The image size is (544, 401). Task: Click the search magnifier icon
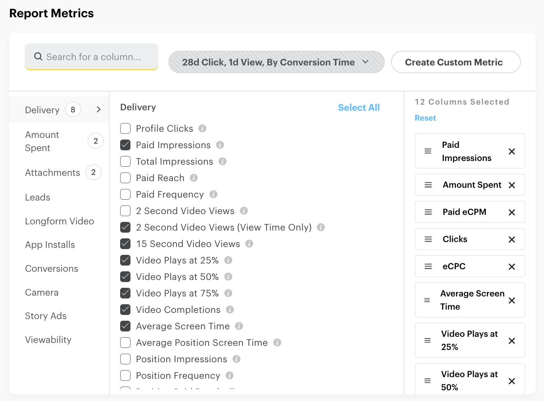38,57
